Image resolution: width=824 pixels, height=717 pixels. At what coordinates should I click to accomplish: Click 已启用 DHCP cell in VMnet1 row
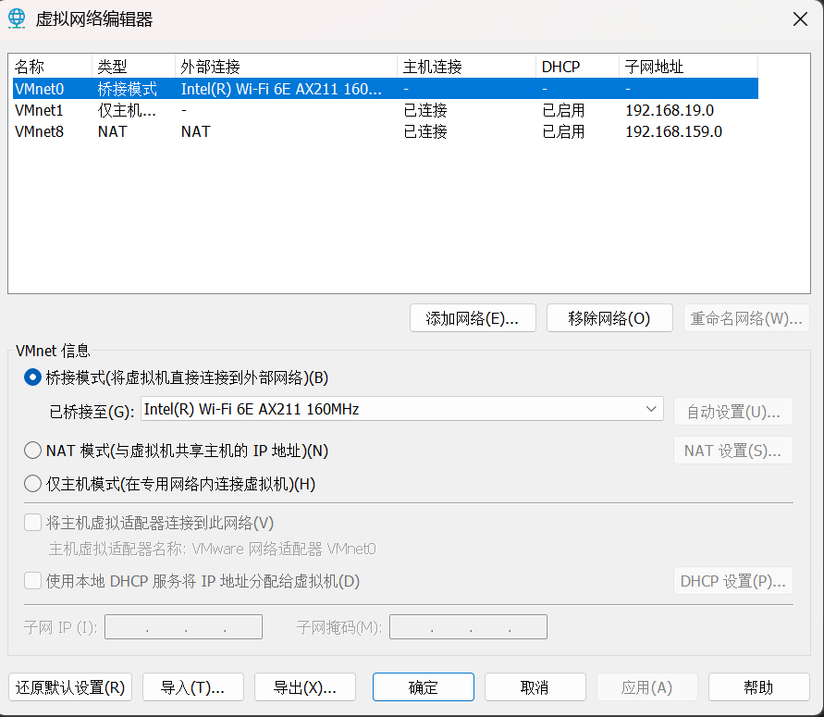563,110
